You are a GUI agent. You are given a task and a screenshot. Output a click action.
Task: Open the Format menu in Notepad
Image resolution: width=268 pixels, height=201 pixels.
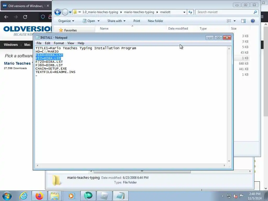[59, 43]
